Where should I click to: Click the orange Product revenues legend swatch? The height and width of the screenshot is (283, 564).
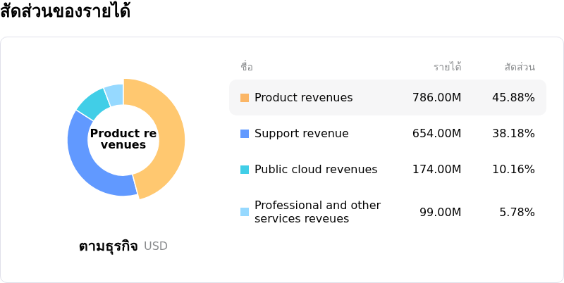(x=245, y=98)
